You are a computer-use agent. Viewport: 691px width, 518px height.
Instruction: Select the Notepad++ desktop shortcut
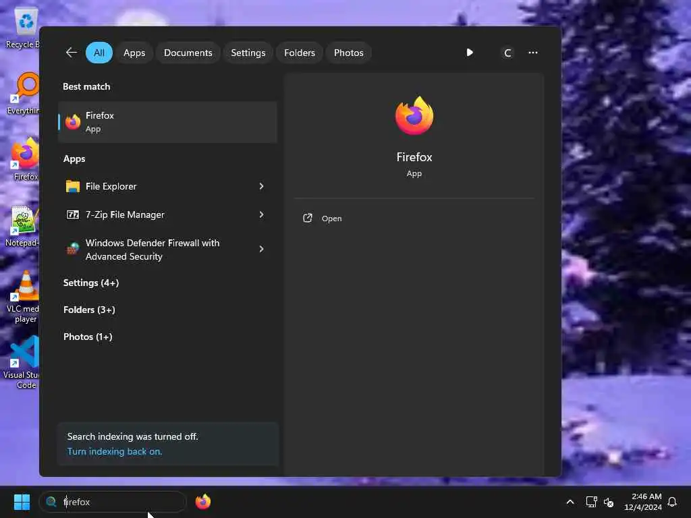coord(22,225)
